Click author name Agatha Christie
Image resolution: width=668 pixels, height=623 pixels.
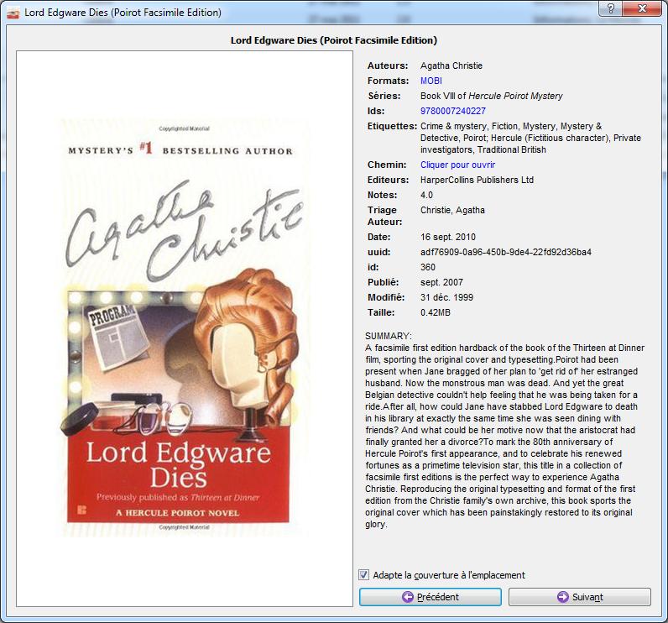click(x=451, y=65)
